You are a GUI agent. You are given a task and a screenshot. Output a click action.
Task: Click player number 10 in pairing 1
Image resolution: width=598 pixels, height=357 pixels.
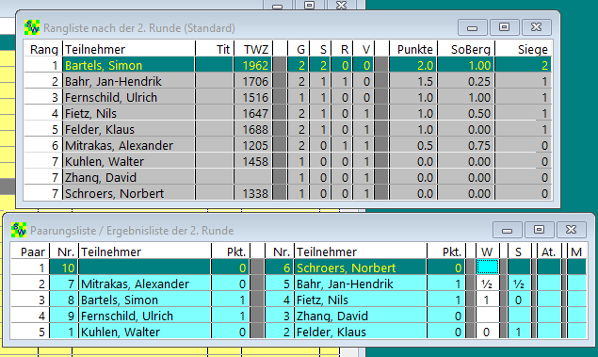point(68,268)
